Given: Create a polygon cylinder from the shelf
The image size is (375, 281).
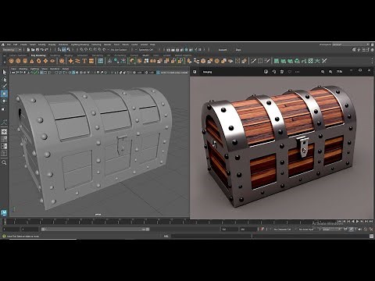Looking at the screenshot, I should (25, 61).
